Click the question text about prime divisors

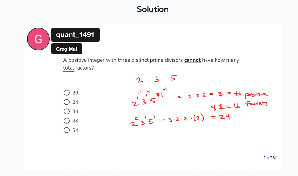151,64
